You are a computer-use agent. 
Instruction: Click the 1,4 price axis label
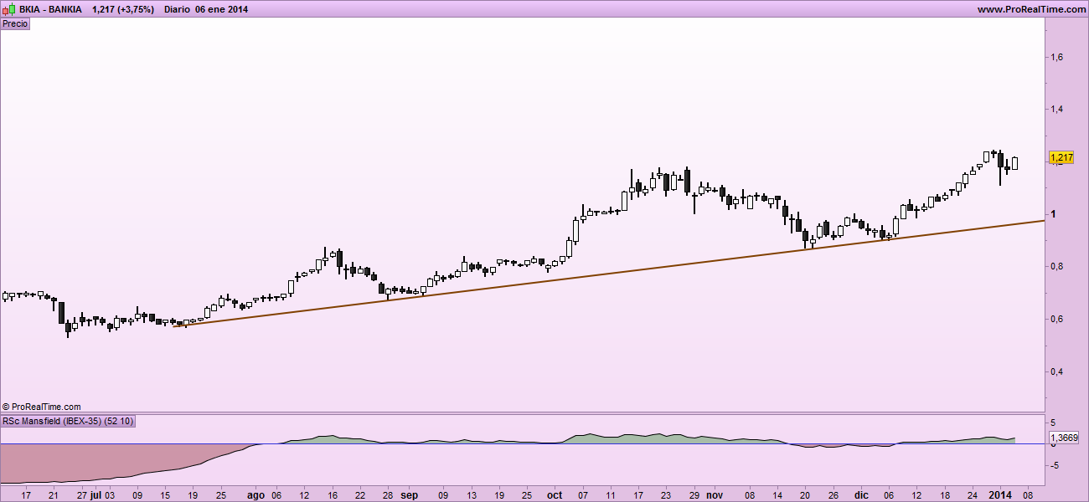pos(1056,110)
